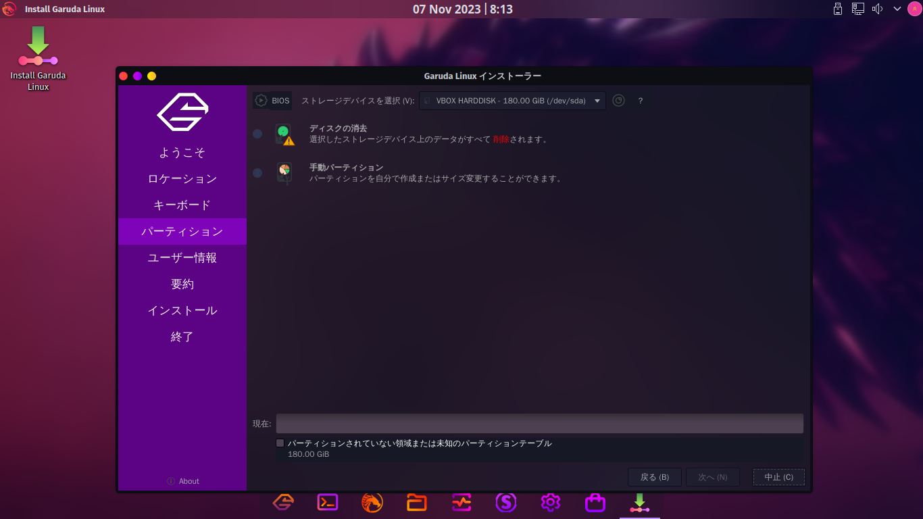Screen dimensions: 923x519
Task: Open the shopping bag software store in dock
Action: pyautogui.click(x=595, y=502)
